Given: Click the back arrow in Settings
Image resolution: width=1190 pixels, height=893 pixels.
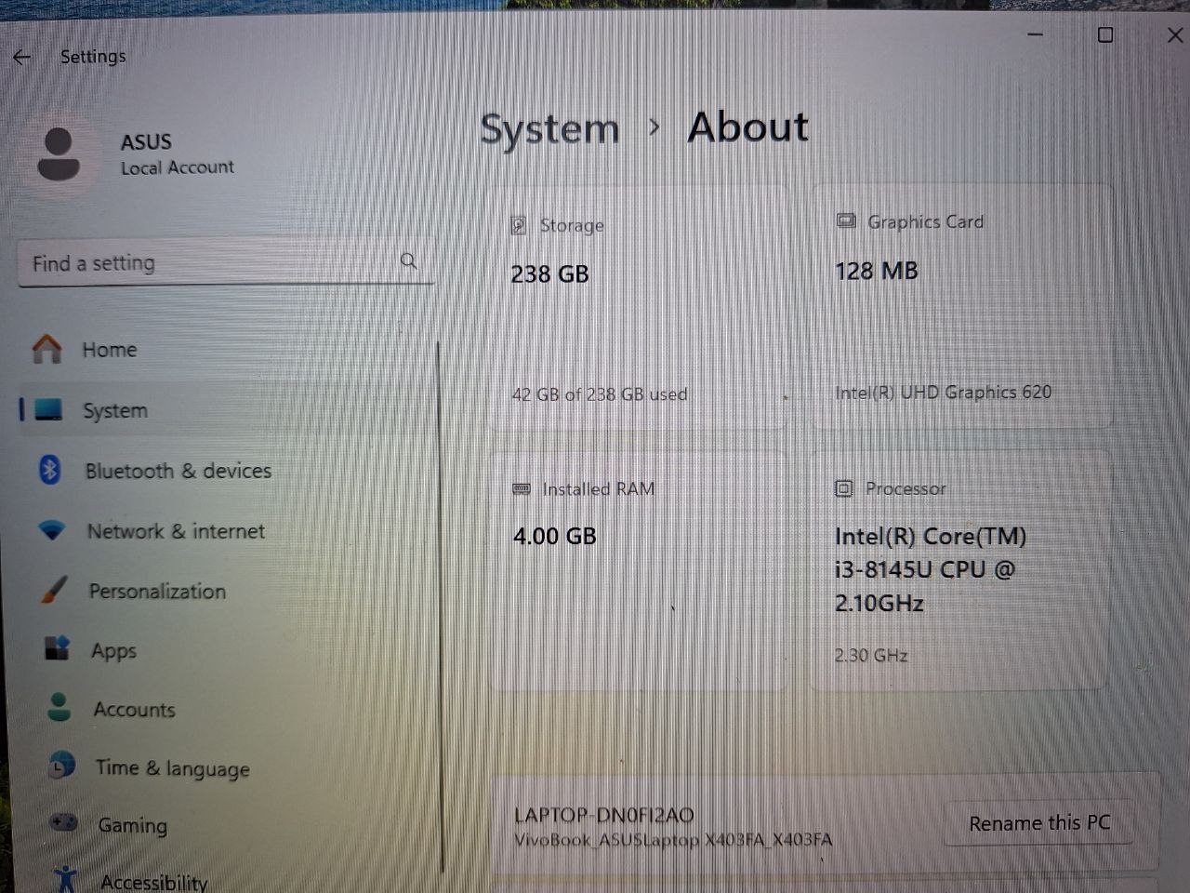Looking at the screenshot, I should tap(22, 58).
